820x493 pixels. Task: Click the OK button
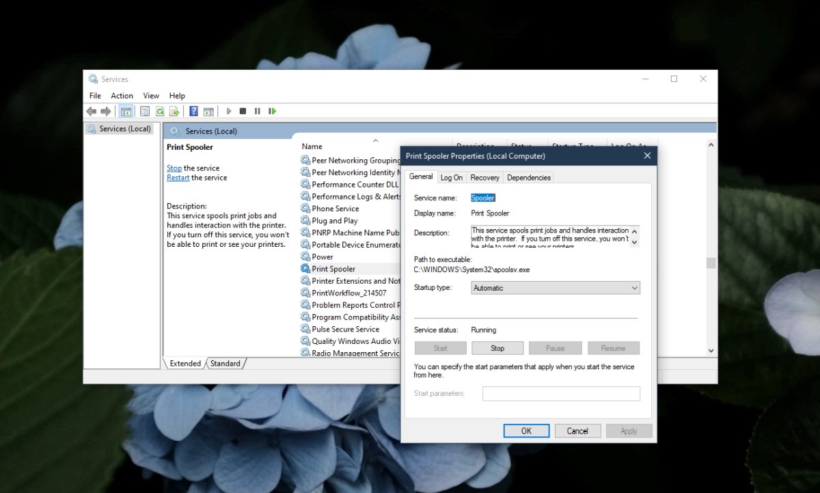point(526,431)
